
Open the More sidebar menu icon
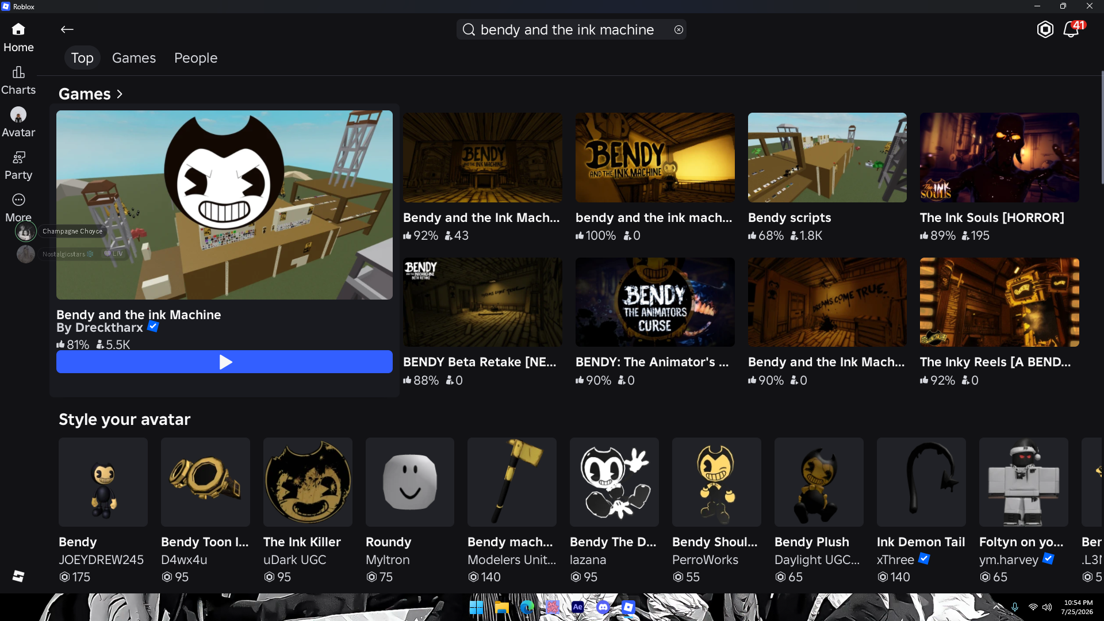pos(18,200)
